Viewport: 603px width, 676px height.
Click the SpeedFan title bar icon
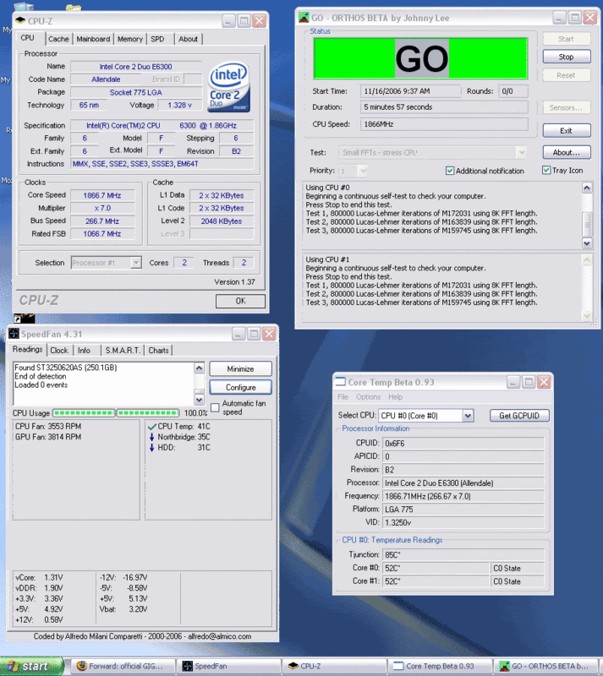14,334
